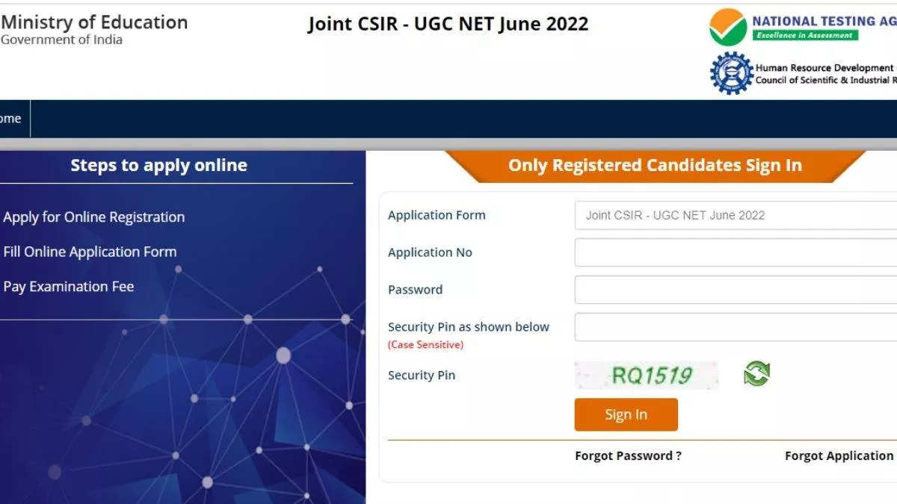Click the green refresh captcha icon
Viewport: 897px width, 504px height.
click(x=756, y=373)
